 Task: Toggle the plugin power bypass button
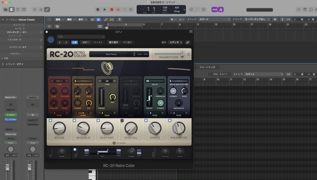(x=51, y=40)
